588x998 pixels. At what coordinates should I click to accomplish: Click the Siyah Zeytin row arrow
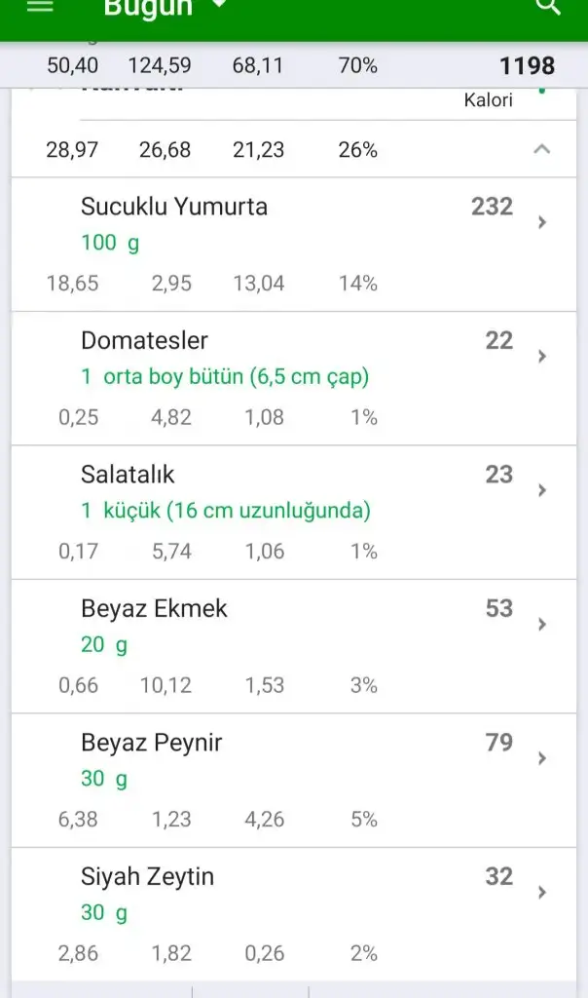[x=542, y=893]
